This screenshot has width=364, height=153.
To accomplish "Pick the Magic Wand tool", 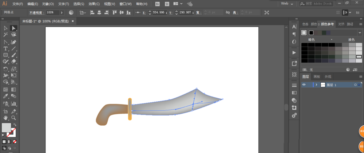I will click(5, 35).
